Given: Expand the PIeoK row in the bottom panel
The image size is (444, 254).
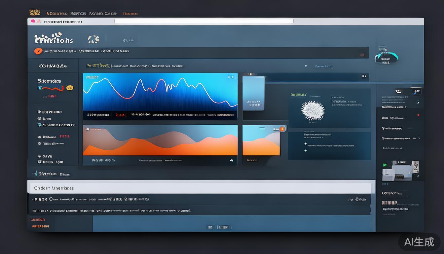Looking at the screenshot, I should pyautogui.click(x=41, y=199).
